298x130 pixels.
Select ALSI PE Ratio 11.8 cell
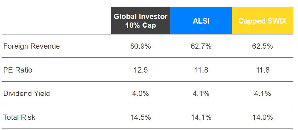[201, 70]
